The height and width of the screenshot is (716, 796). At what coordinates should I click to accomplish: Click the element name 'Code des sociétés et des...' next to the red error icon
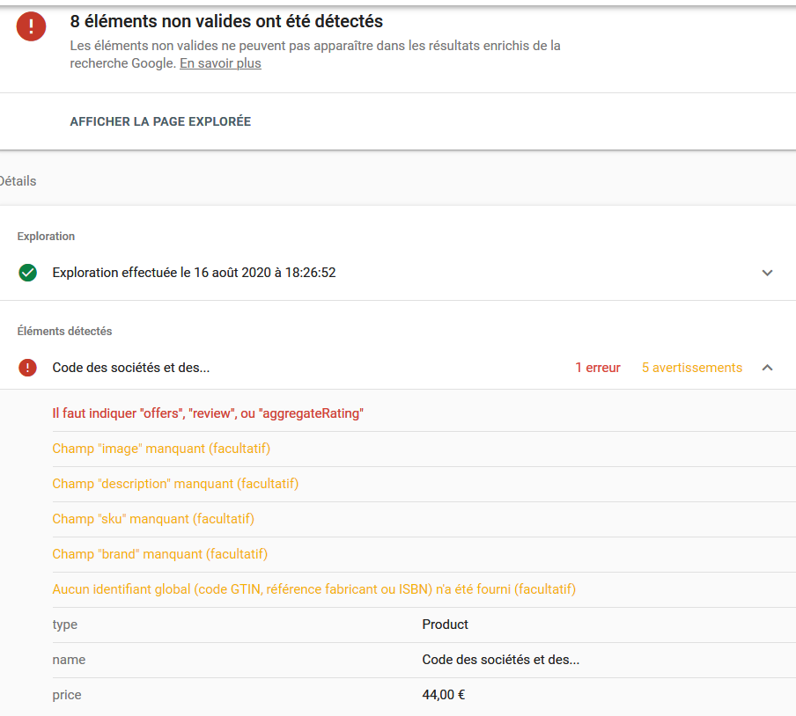click(131, 368)
